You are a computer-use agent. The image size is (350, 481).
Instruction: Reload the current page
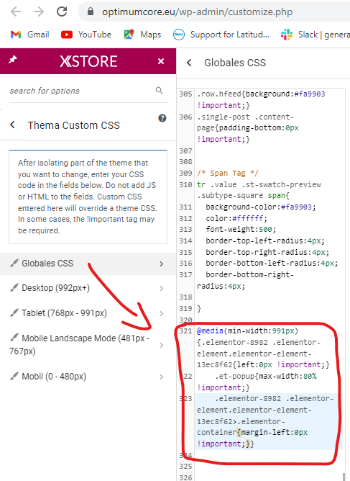(62, 12)
